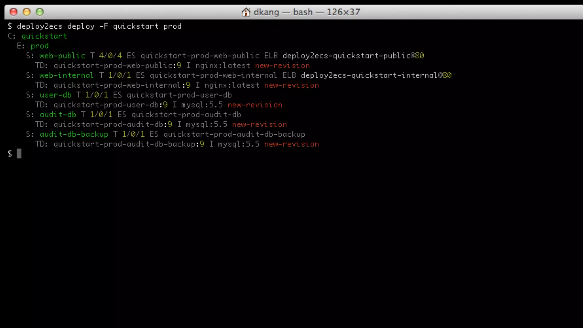Click red 'new-revision' on audit-db-backup line

coord(291,144)
